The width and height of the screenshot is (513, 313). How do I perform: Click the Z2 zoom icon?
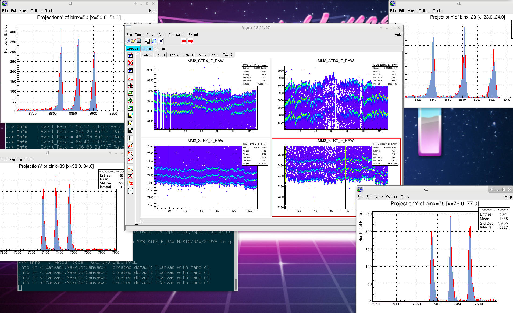(130, 153)
